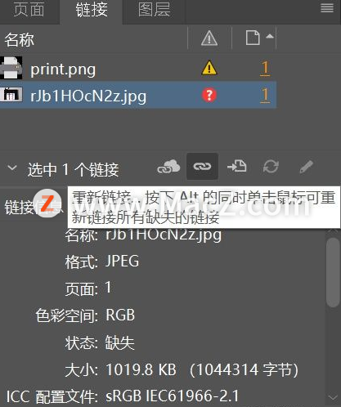Open the panel hamburger menu
This screenshot has height=407, width=341.
click(x=327, y=8)
